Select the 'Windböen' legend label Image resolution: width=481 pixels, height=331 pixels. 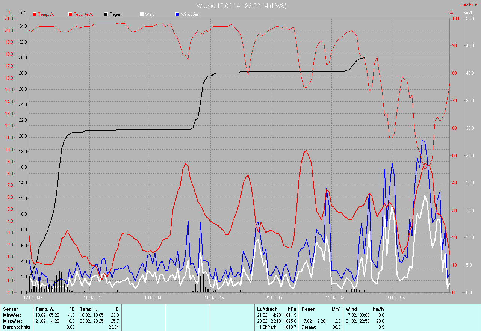pyautogui.click(x=190, y=14)
